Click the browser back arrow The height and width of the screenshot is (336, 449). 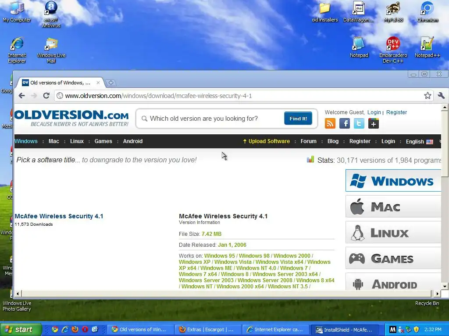coord(22,96)
